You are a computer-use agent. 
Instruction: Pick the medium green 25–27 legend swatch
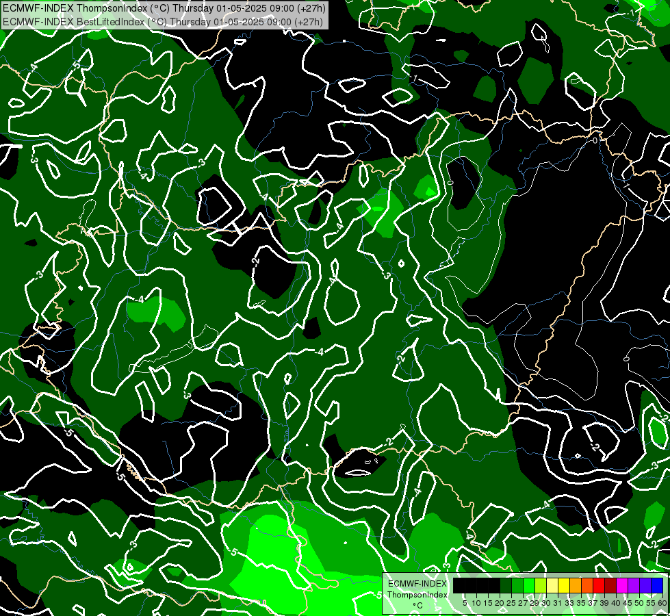[x=517, y=586]
